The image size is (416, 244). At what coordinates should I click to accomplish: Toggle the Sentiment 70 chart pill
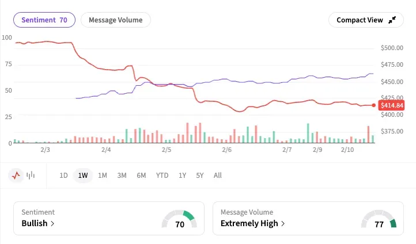point(44,20)
